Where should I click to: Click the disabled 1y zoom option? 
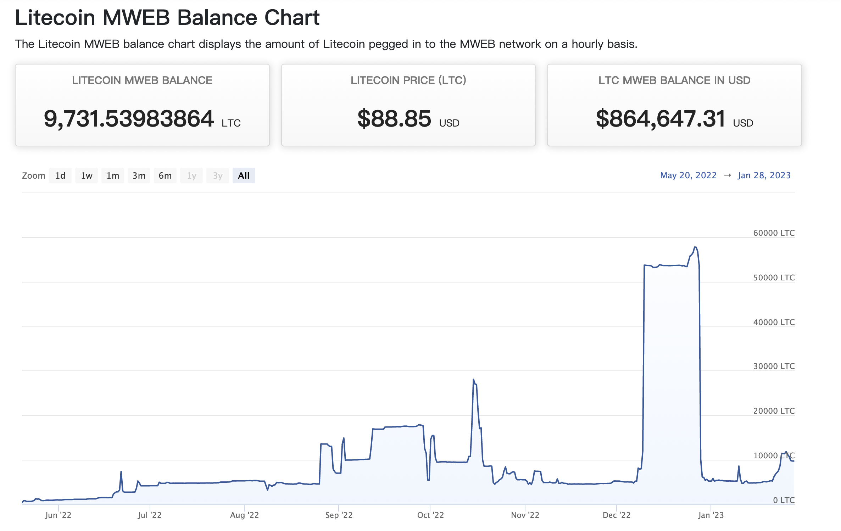pos(191,175)
